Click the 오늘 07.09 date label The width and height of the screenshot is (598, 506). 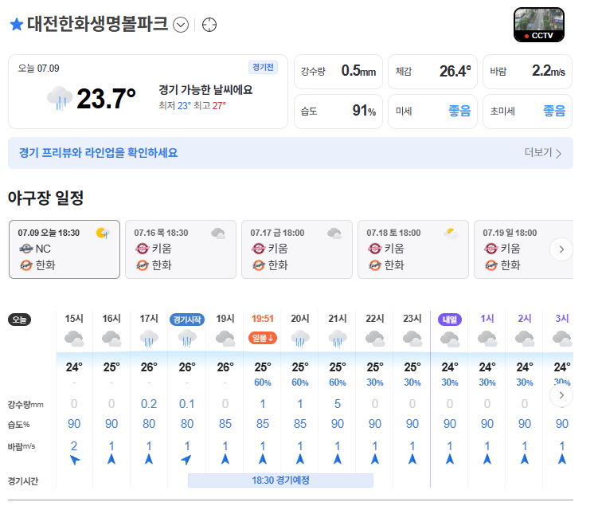click(38, 69)
